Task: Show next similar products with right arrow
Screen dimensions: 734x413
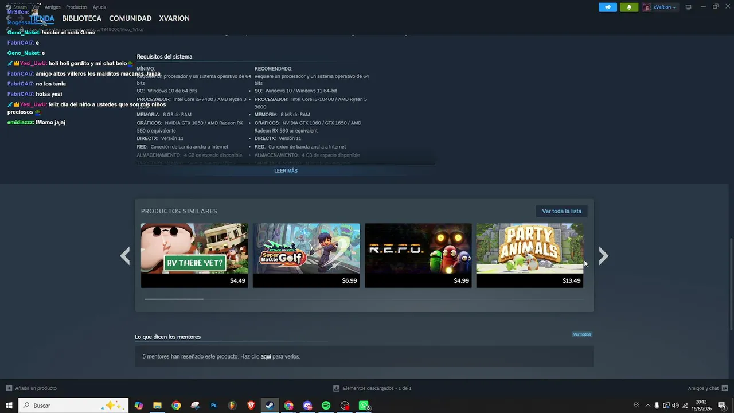Action: (x=603, y=256)
